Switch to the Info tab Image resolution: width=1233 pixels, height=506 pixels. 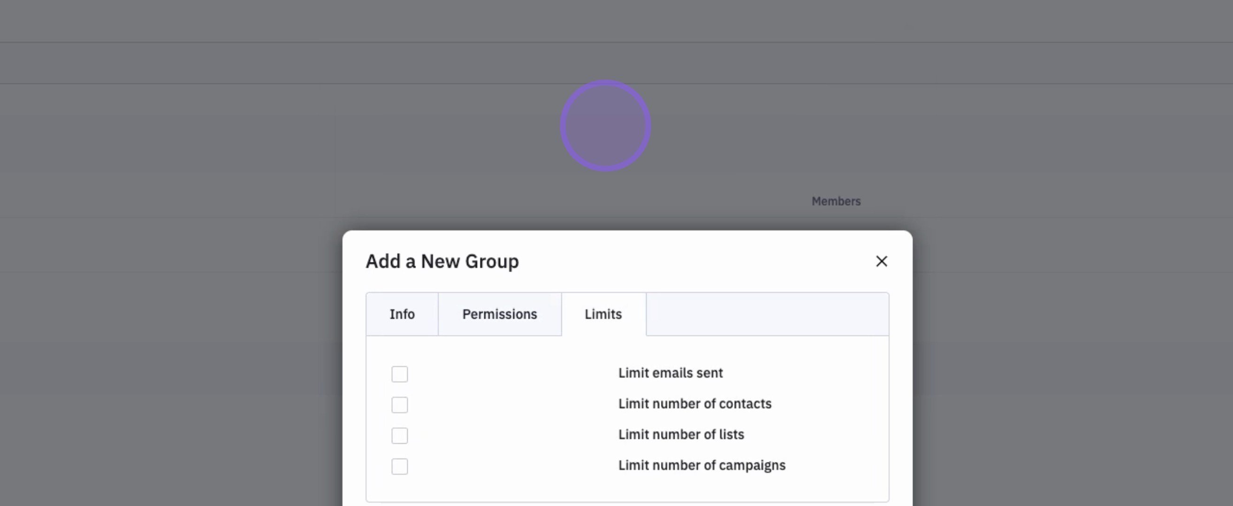[402, 314]
